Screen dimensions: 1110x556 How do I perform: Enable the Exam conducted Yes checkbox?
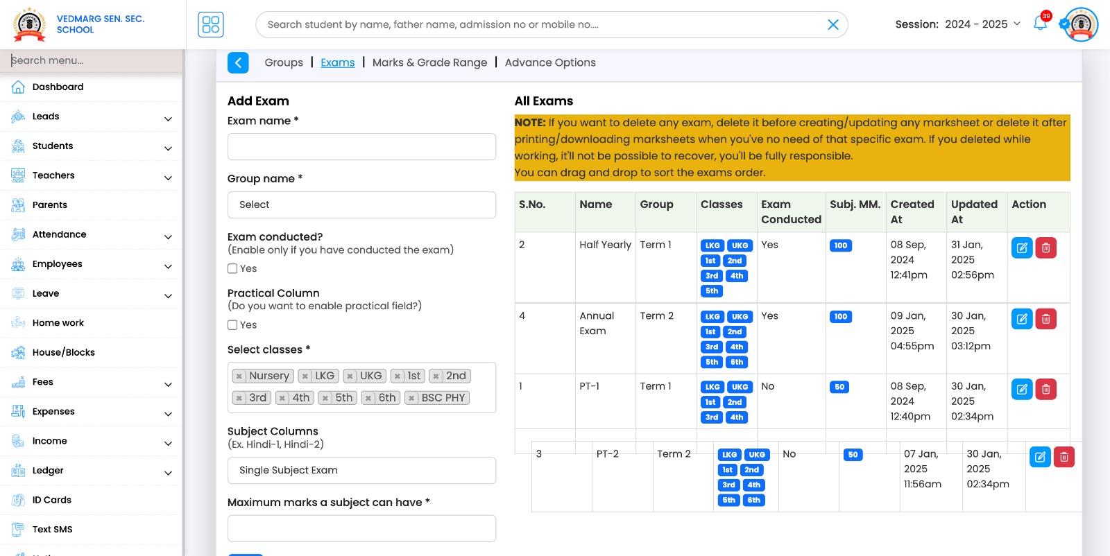click(232, 268)
